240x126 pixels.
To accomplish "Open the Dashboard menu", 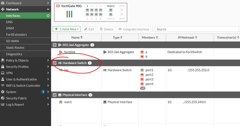I will pos(25,3).
